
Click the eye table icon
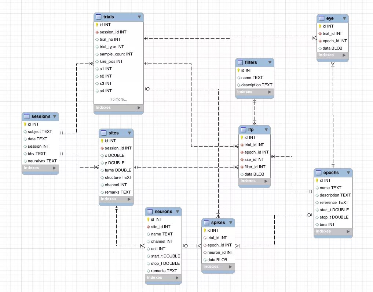(322, 18)
